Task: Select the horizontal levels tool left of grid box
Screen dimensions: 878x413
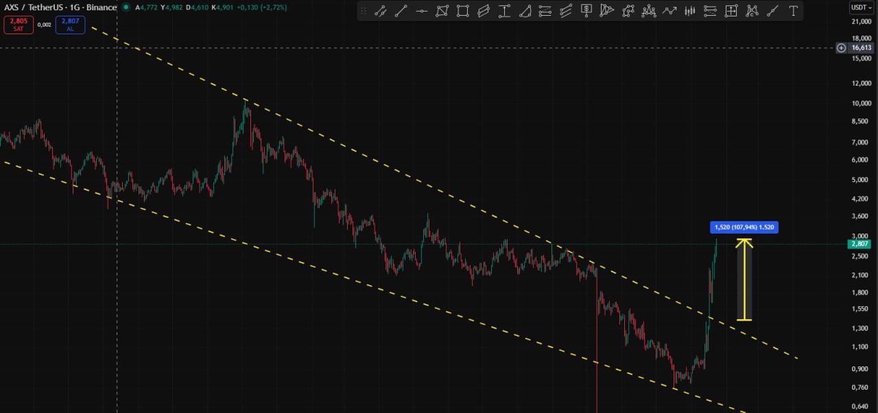Action: click(711, 11)
